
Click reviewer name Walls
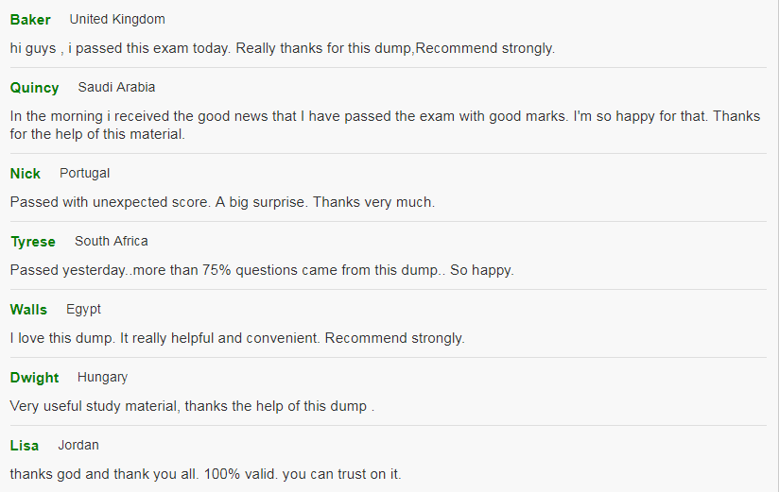pyautogui.click(x=28, y=310)
